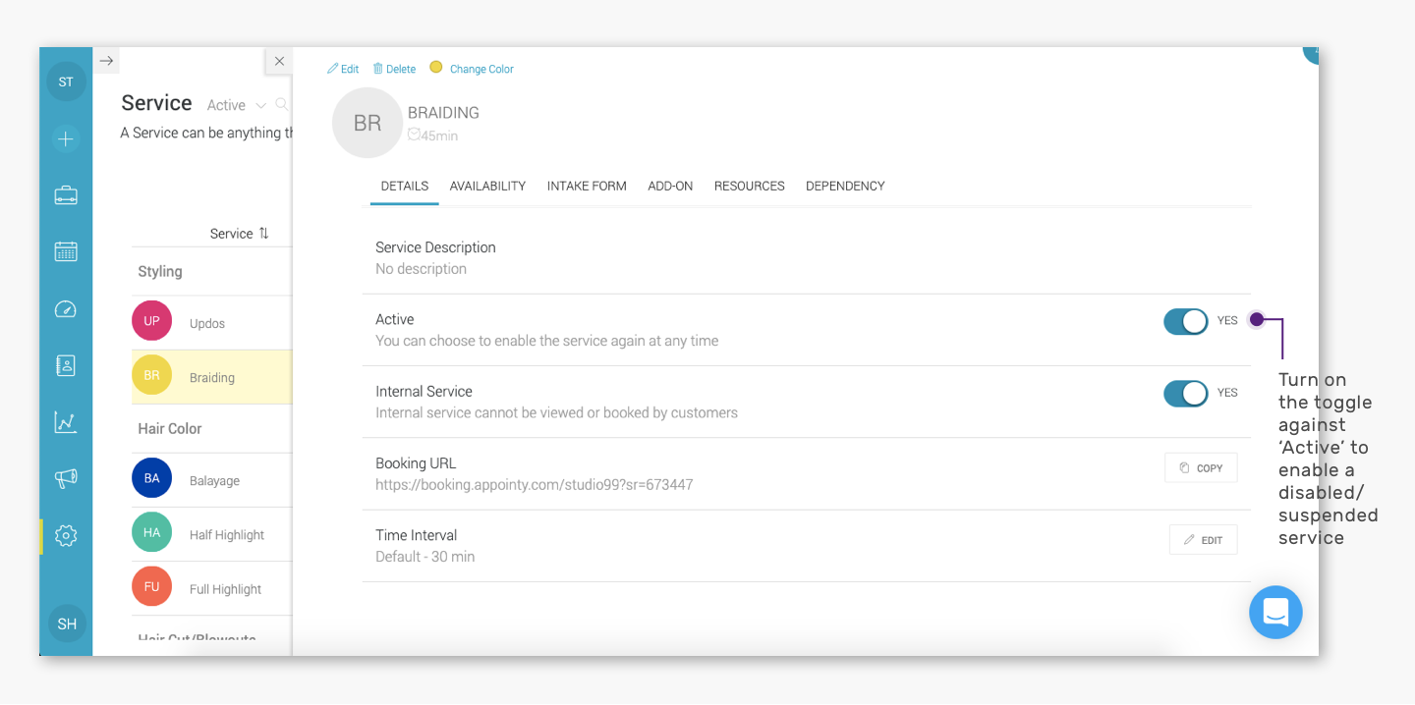Open the settings gear icon
This screenshot has height=705, width=1415.
pyautogui.click(x=66, y=536)
